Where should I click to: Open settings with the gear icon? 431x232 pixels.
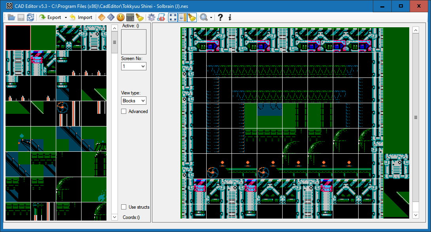[x=151, y=17]
